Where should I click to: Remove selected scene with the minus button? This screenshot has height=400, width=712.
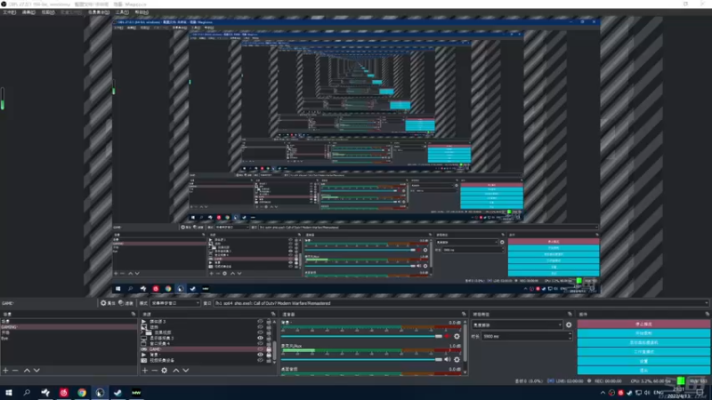15,371
